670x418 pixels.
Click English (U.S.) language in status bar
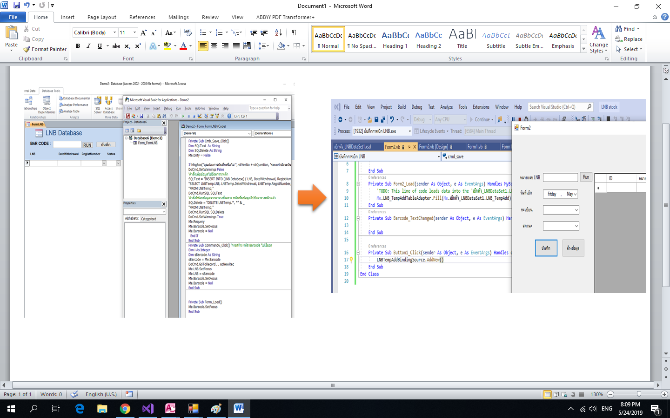101,394
